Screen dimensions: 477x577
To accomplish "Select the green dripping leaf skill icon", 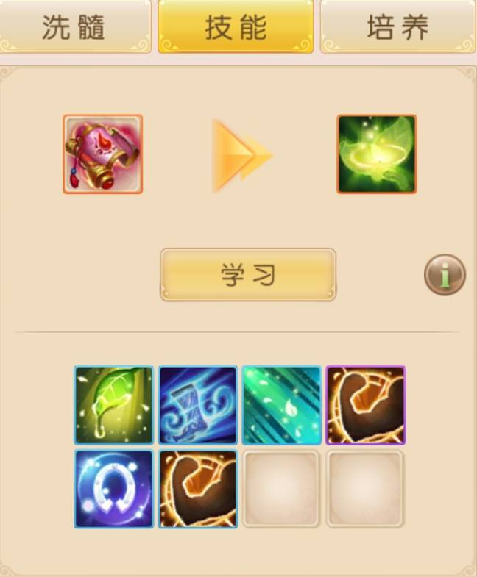I will (x=114, y=405).
